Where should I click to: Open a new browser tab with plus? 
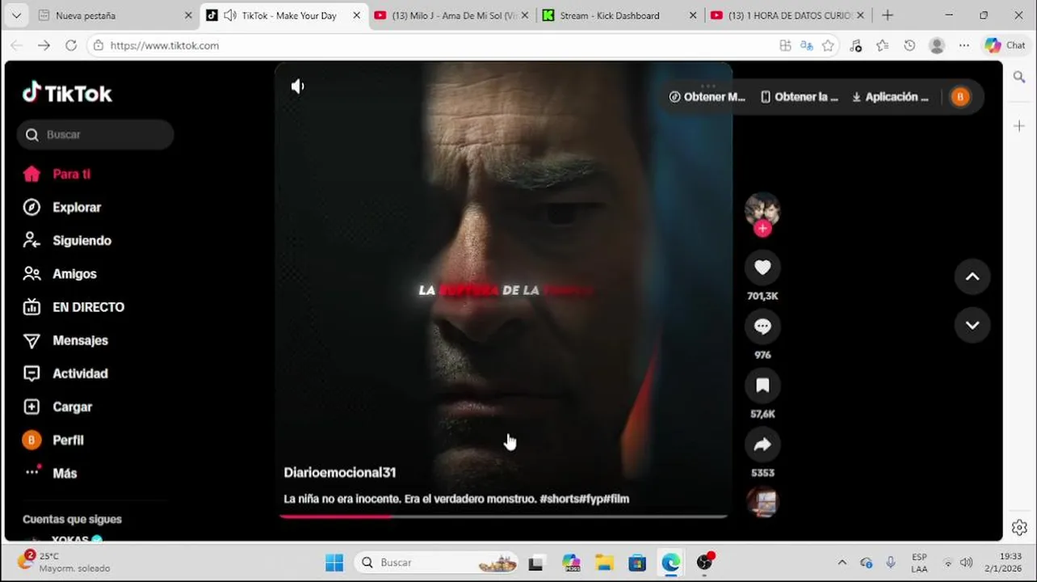888,15
